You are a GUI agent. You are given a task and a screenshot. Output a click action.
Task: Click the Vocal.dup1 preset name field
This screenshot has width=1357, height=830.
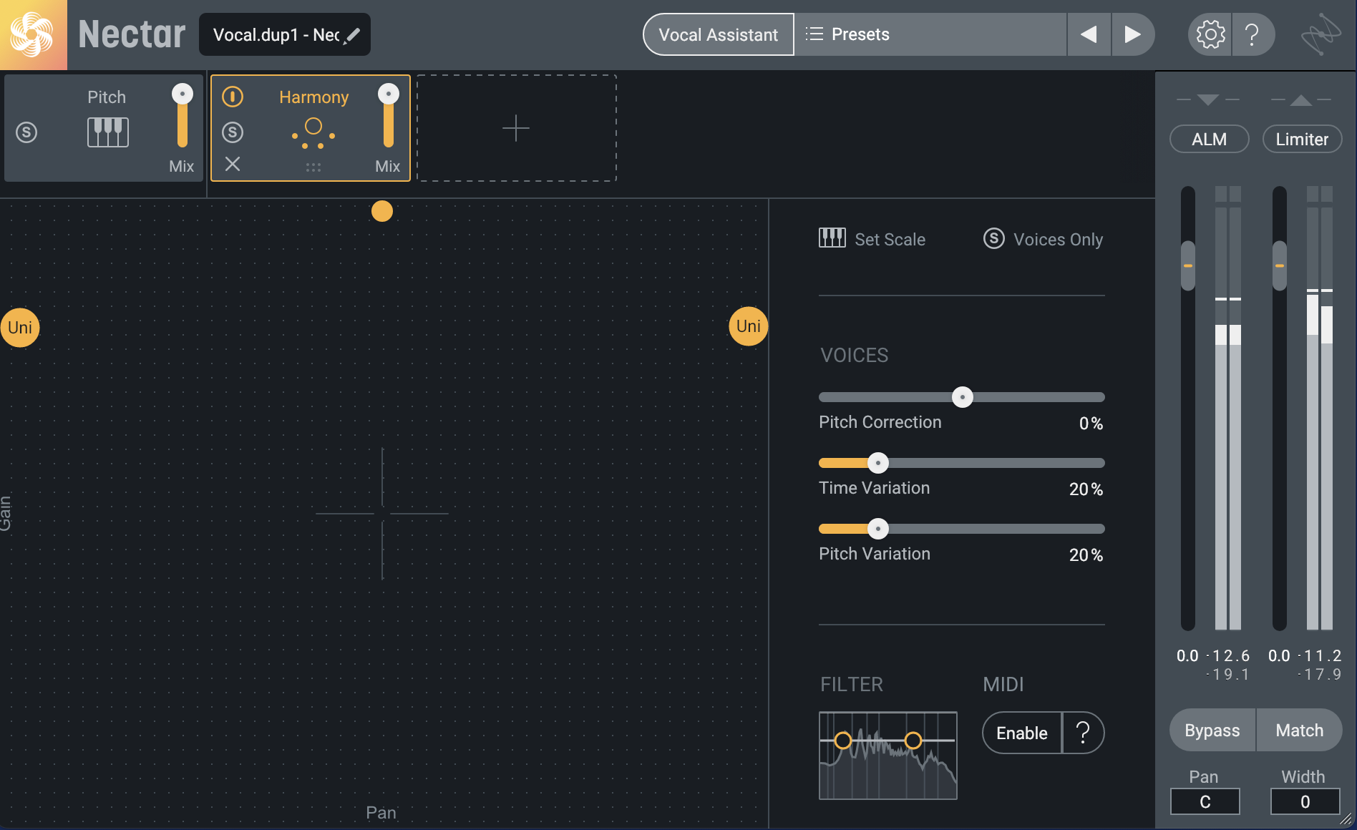coord(285,34)
